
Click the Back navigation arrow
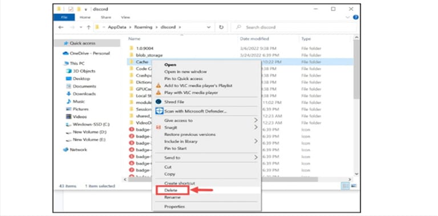tap(61, 27)
